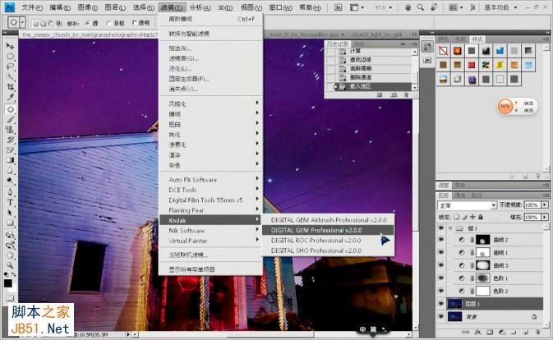553x340 pixels.
Task: Choose DIGITAL GEM Airbrush Professional v2.0.0
Action: (x=328, y=220)
